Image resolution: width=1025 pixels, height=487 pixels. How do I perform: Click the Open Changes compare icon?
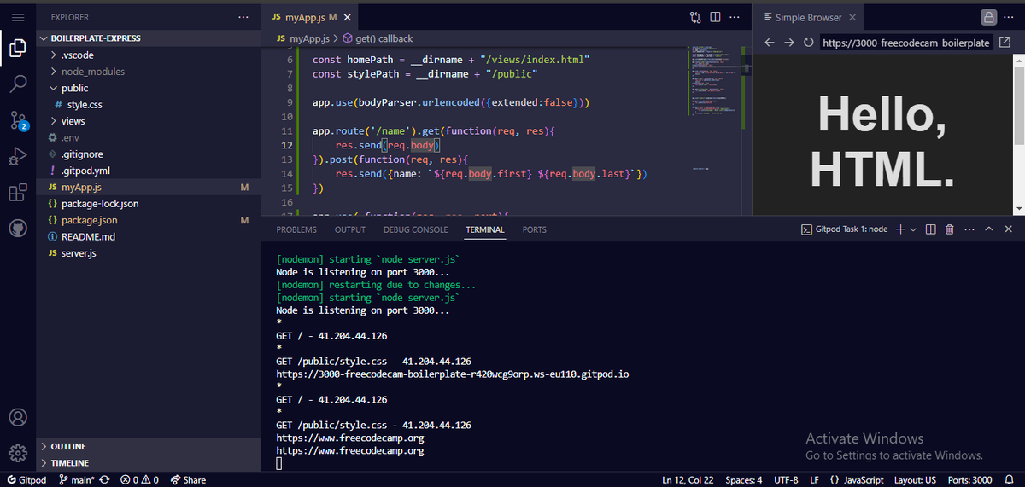coord(695,17)
